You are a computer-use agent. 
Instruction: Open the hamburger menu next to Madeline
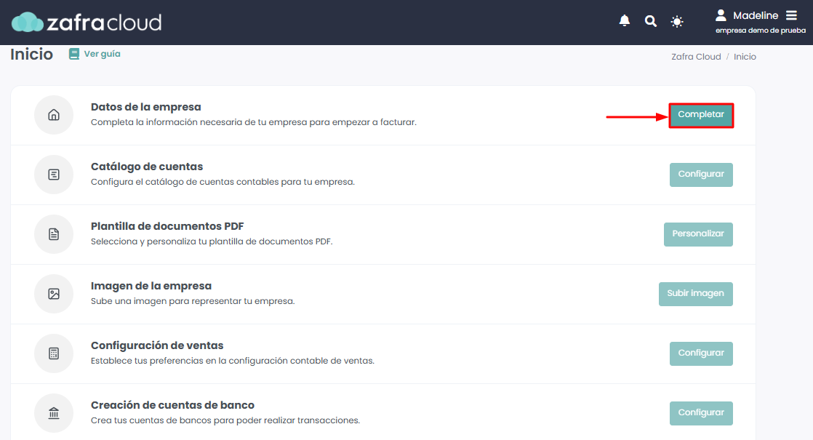791,15
